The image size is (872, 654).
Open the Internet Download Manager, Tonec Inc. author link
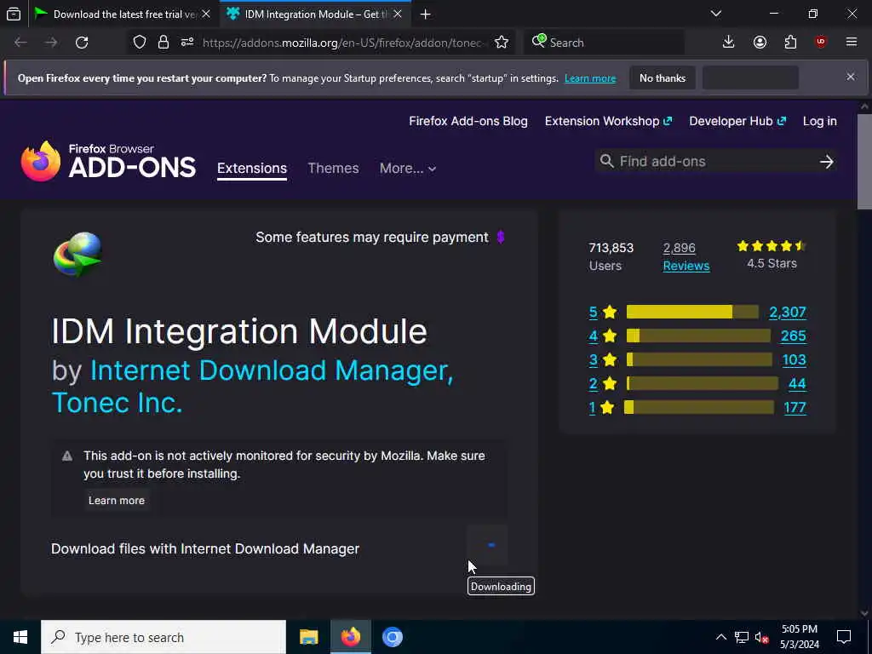pos(252,386)
